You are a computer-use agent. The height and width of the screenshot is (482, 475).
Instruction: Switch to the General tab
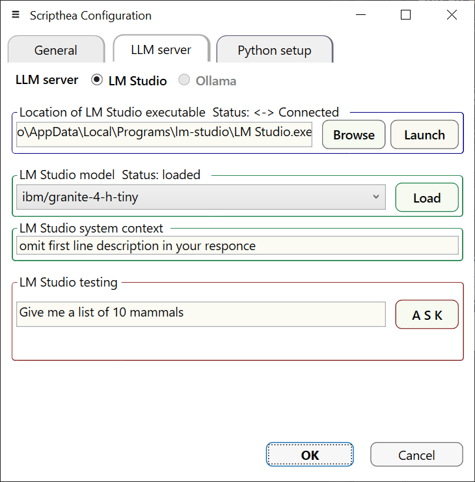tap(56, 50)
